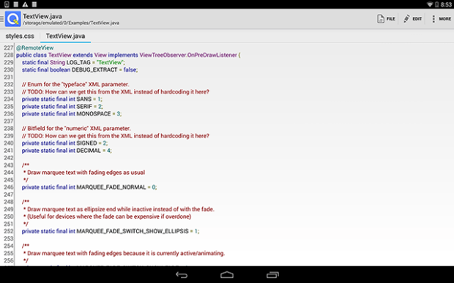Click the TODO comment on line 233
454x283 pixels.
click(115, 92)
